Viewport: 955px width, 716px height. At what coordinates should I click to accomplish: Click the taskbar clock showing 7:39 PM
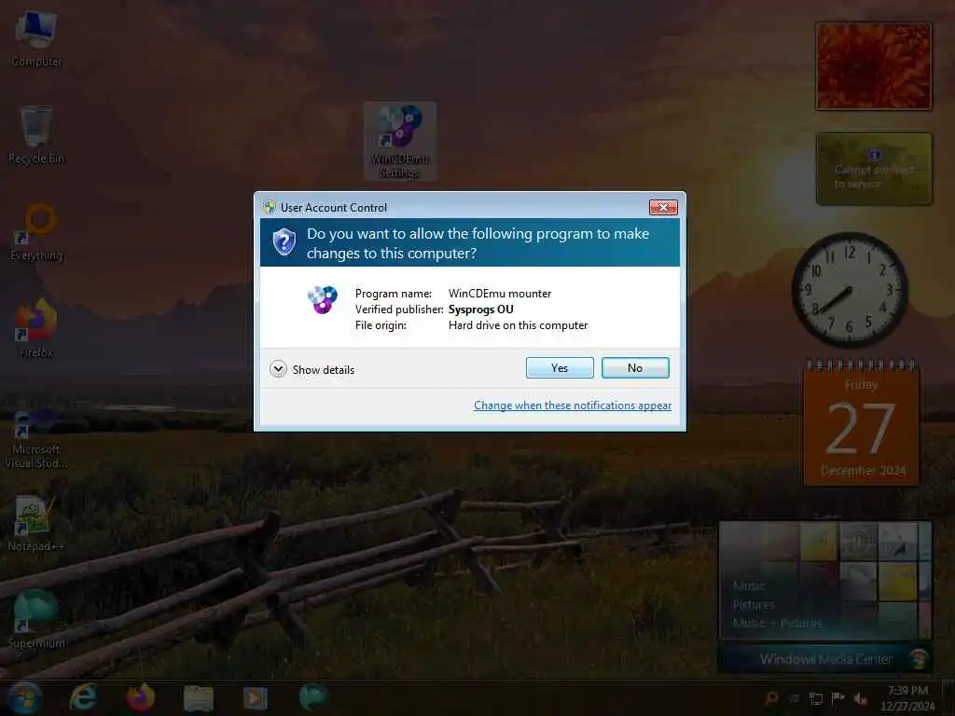907,698
